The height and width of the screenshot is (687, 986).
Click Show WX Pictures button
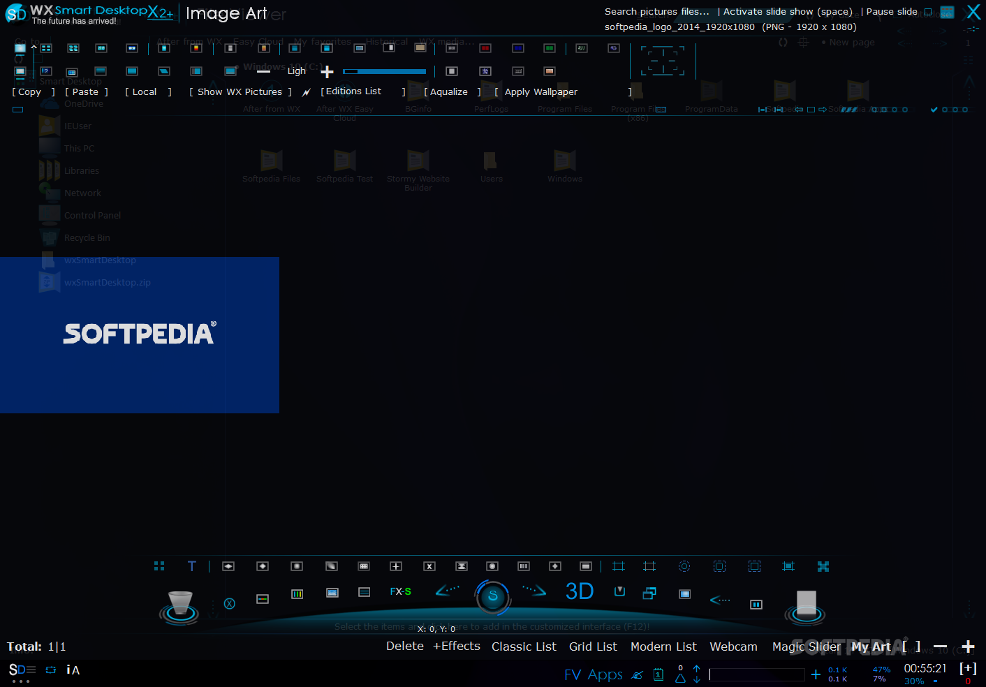[240, 91]
